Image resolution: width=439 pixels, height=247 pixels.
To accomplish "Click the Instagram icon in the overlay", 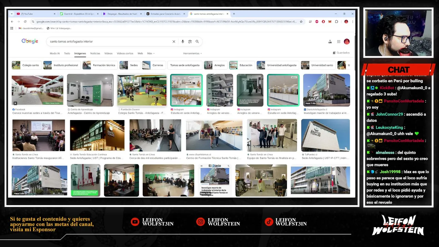I will (x=201, y=222).
